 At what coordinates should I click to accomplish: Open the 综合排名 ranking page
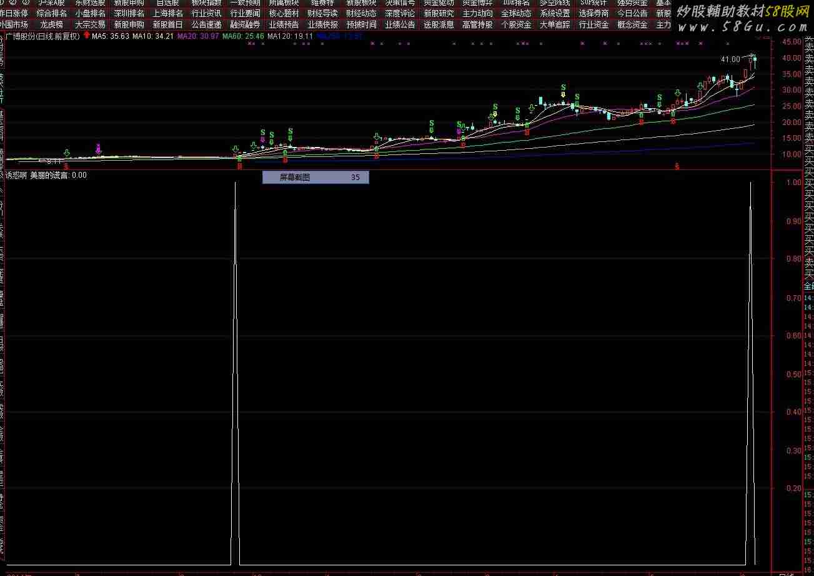[x=52, y=13]
